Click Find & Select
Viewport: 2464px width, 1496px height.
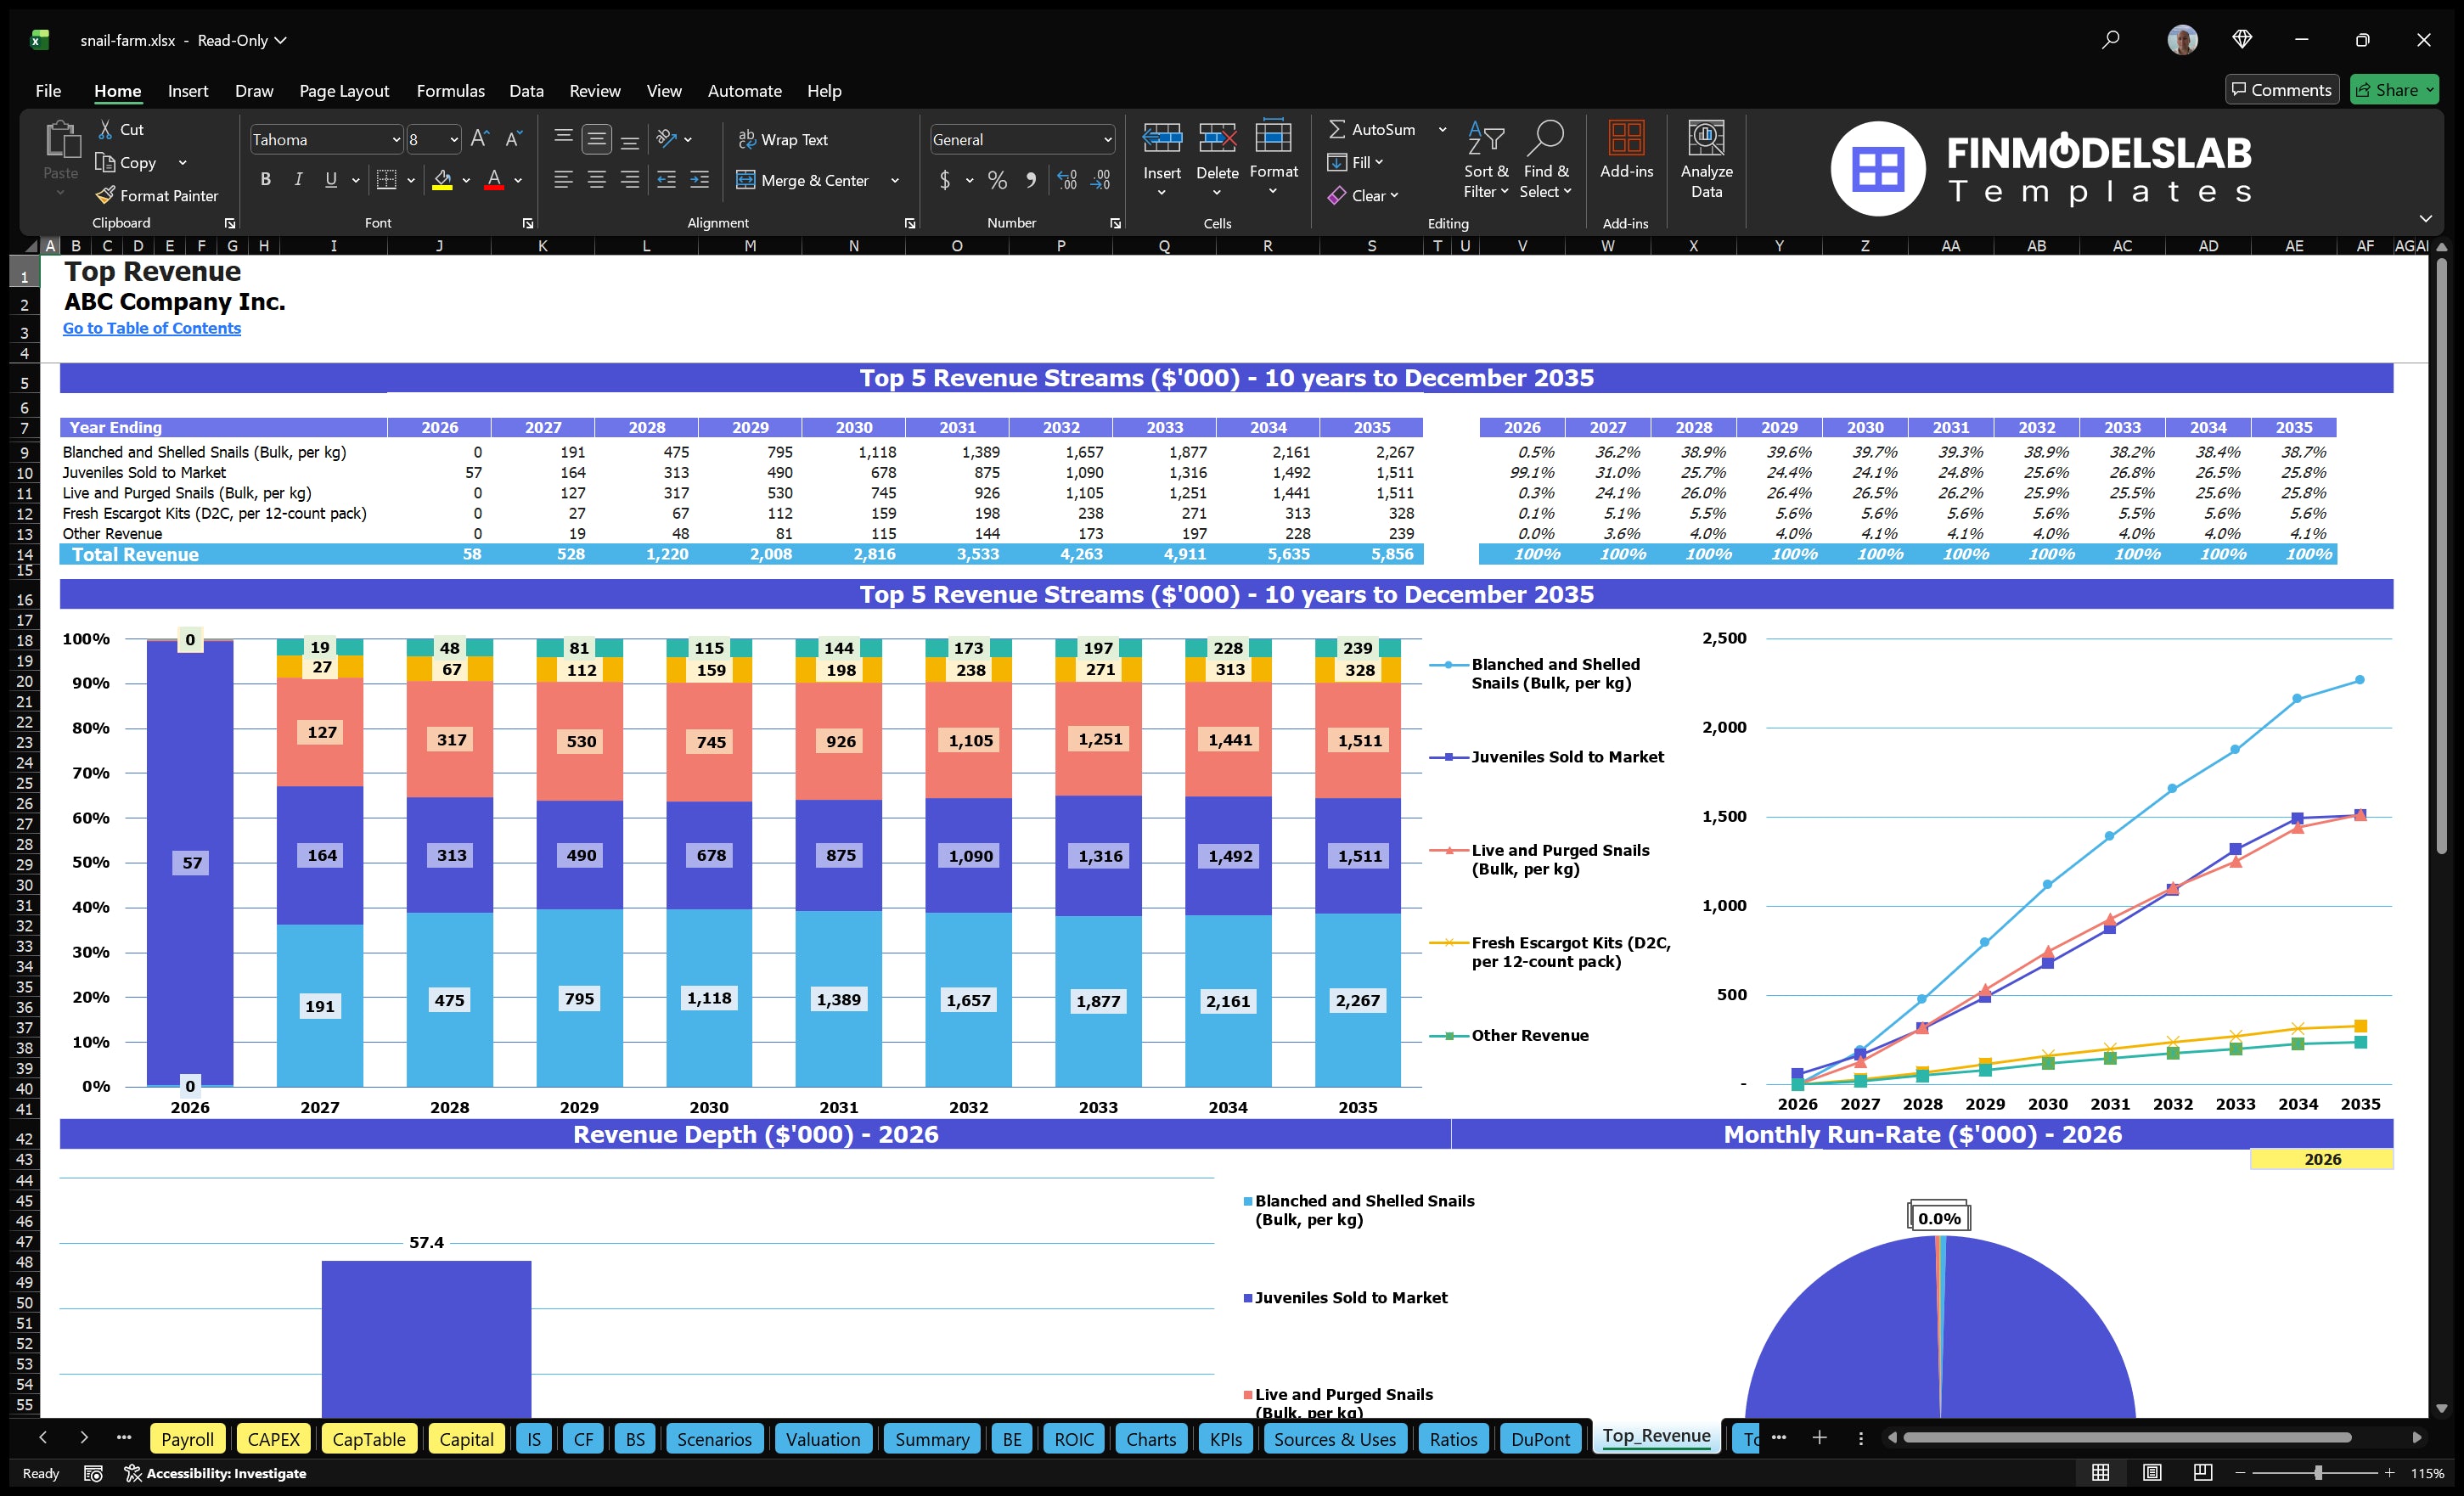click(1546, 160)
